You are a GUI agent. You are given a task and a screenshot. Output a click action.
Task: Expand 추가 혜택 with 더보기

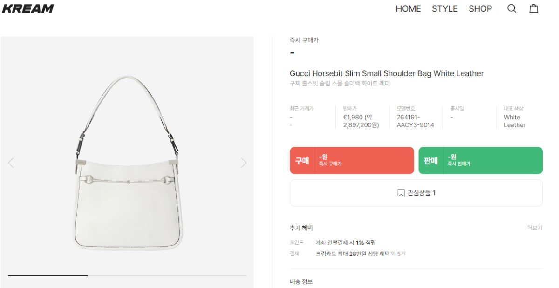535,228
